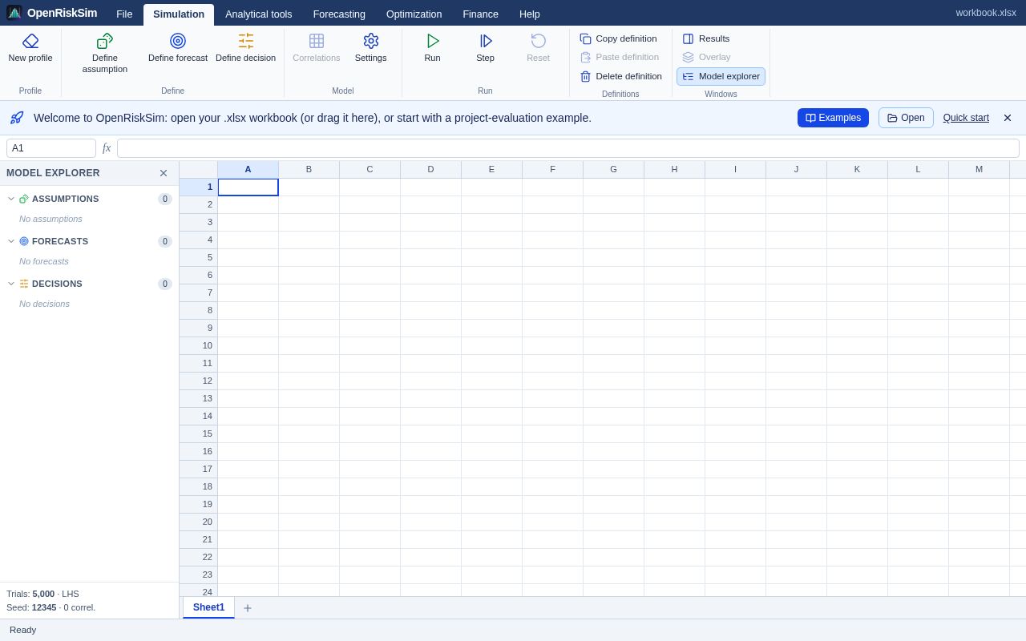Image resolution: width=1026 pixels, height=641 pixels.
Task: Open the Results window
Action: tap(706, 38)
